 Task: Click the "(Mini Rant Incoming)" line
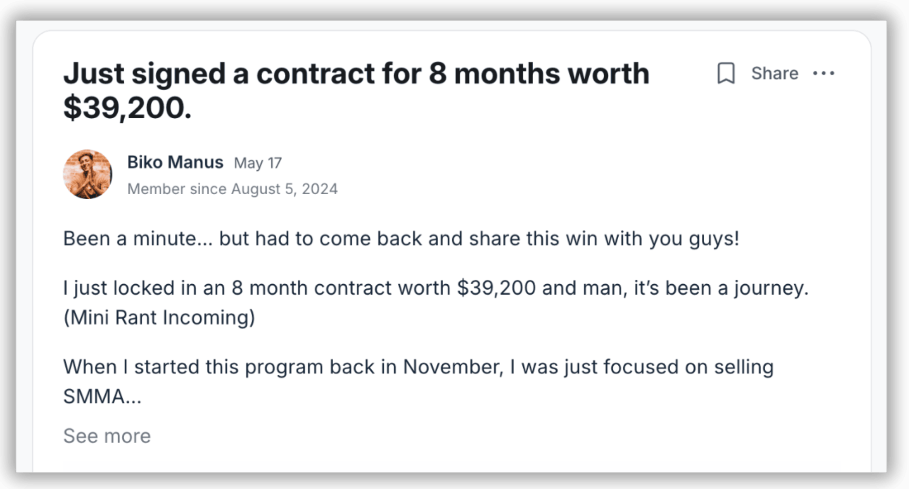(159, 317)
